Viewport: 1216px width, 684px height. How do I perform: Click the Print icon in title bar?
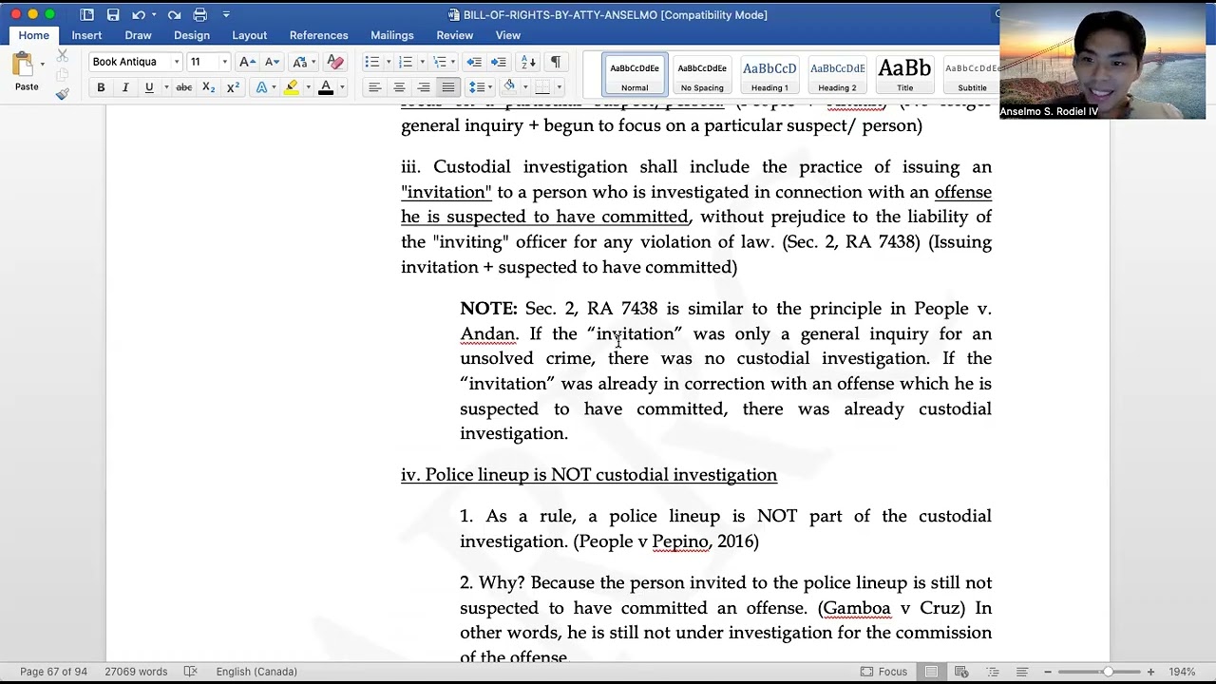[199, 14]
